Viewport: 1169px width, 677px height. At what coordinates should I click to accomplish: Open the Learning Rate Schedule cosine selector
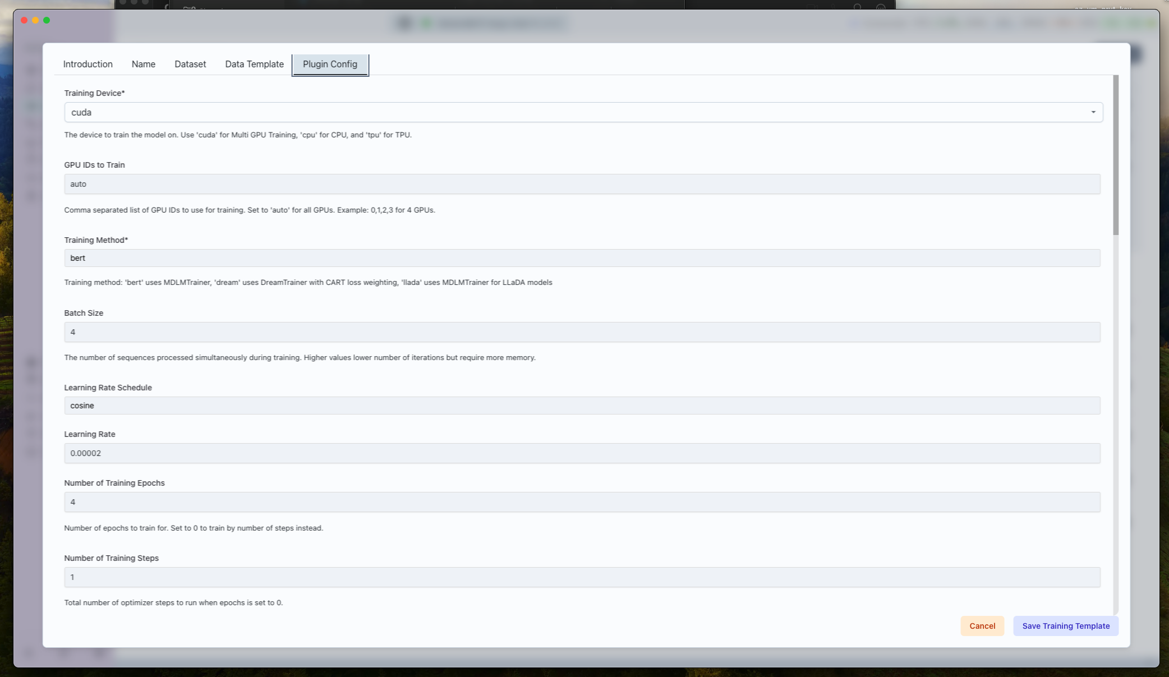tap(582, 406)
